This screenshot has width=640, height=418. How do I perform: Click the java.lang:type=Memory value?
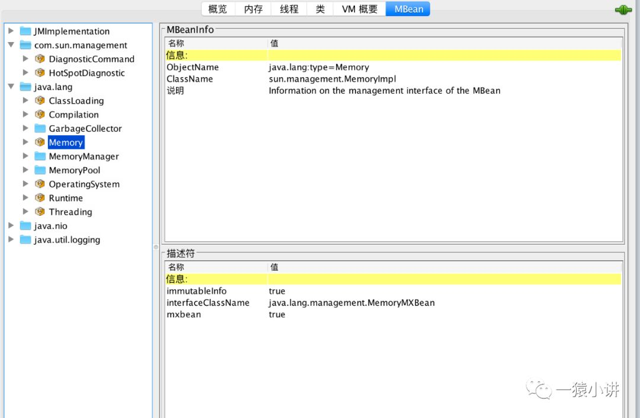coord(319,67)
